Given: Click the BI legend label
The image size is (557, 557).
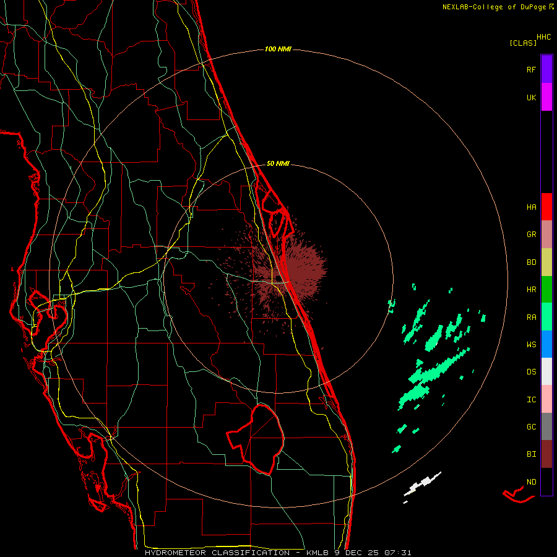Looking at the screenshot, I should [531, 454].
